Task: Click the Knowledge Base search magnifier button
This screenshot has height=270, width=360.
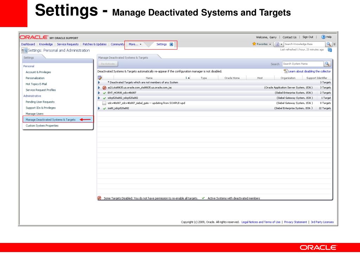Action: click(329, 44)
